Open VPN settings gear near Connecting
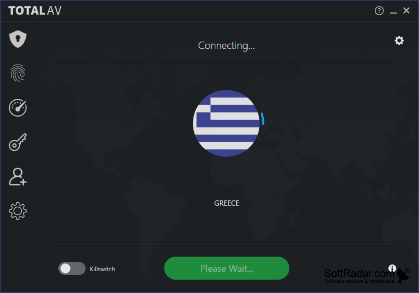Screen dimensions: 419x293 pyautogui.click(x=399, y=40)
